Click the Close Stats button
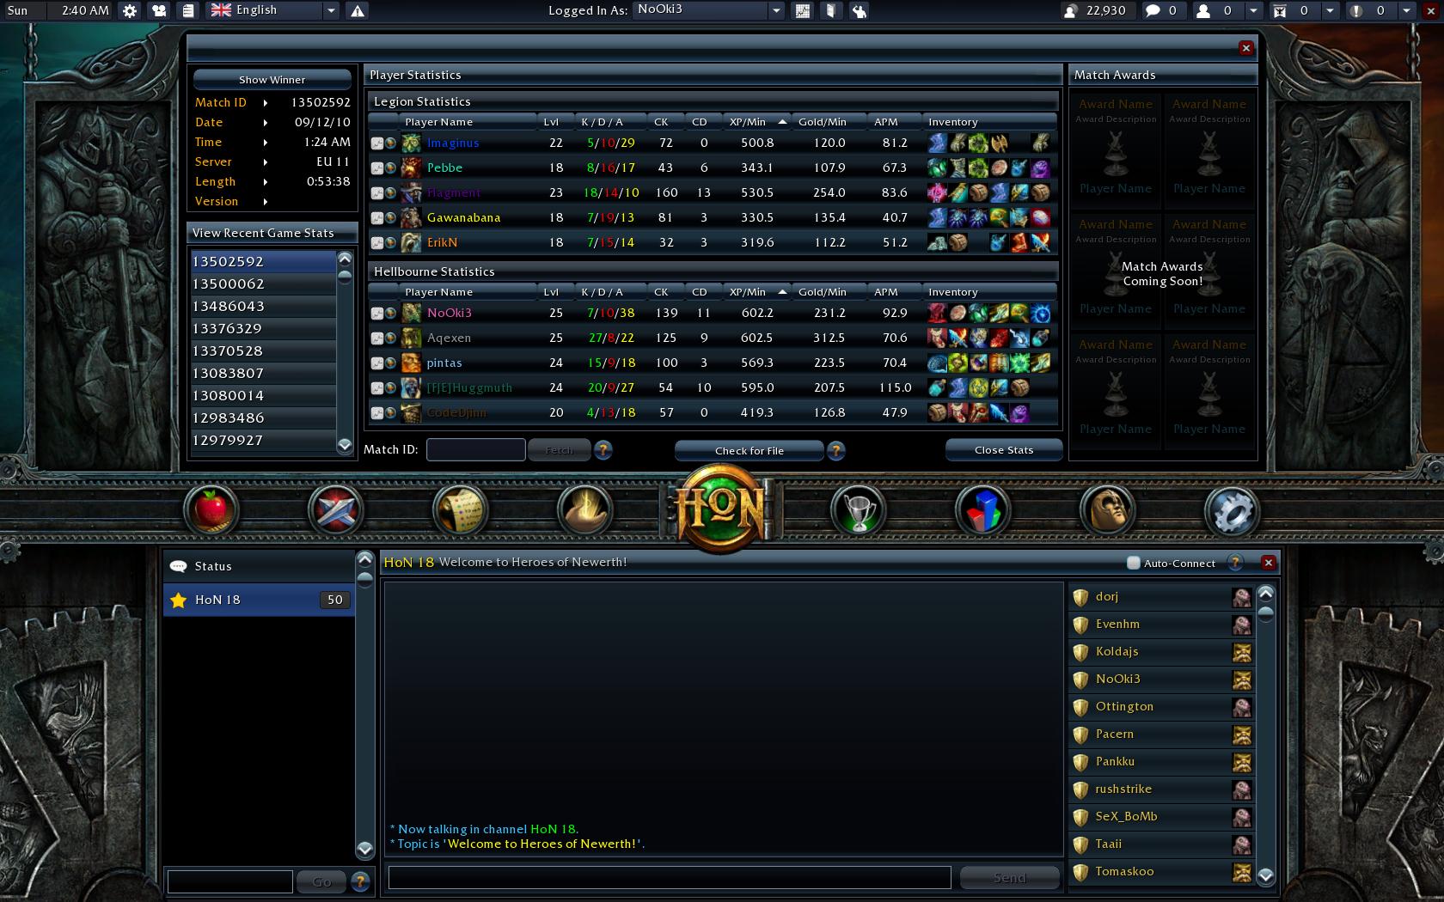The height and width of the screenshot is (902, 1444). pyautogui.click(x=1003, y=450)
